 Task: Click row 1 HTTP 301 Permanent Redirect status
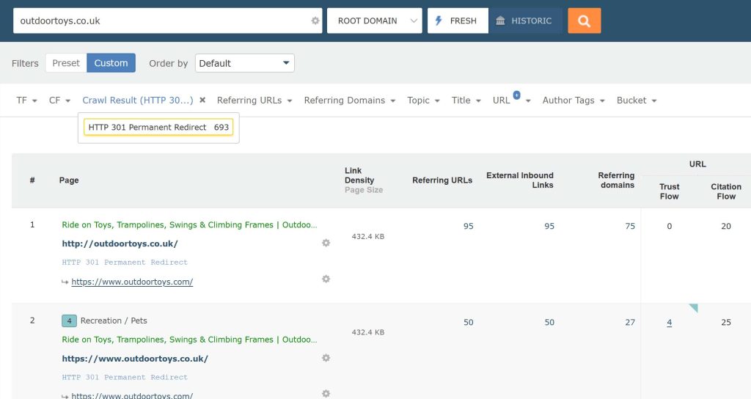coord(125,262)
